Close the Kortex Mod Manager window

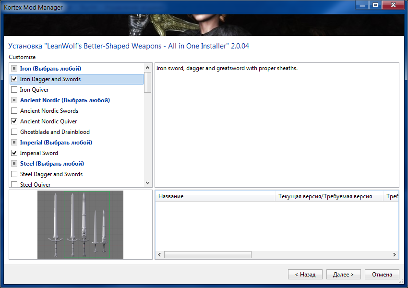[394, 5]
